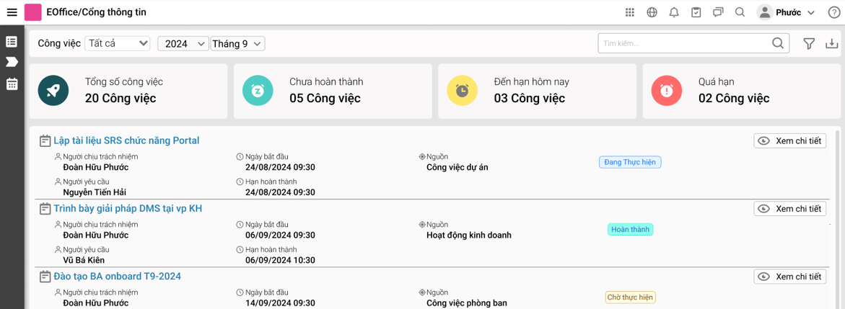This screenshot has width=845, height=309.
Task: Open the chat messages icon
Action: point(718,12)
